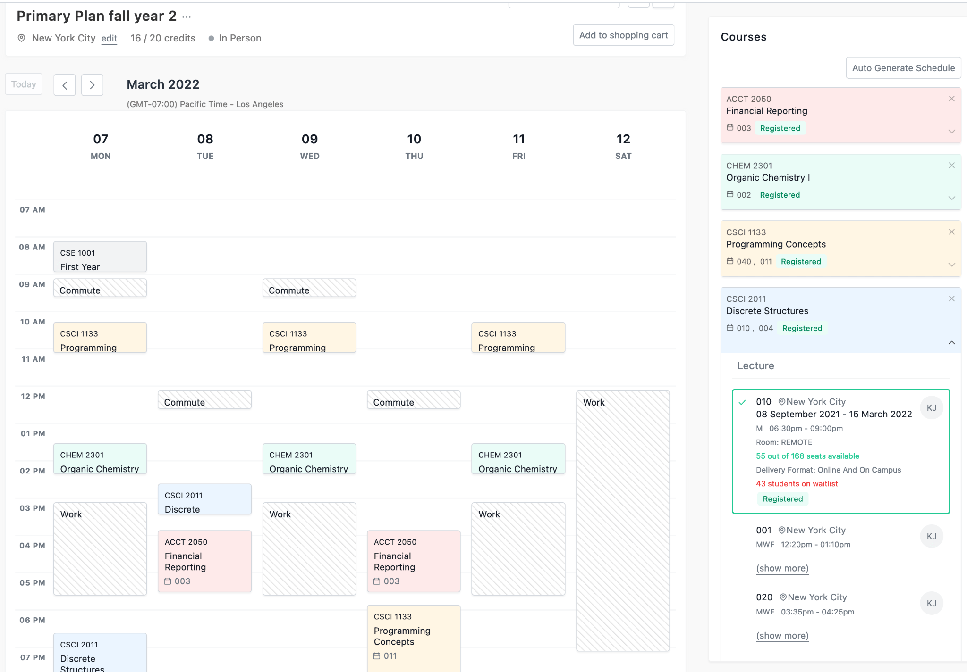967x672 pixels.
Task: Expand the CHEM 2301 course details
Action: pyautogui.click(x=951, y=198)
